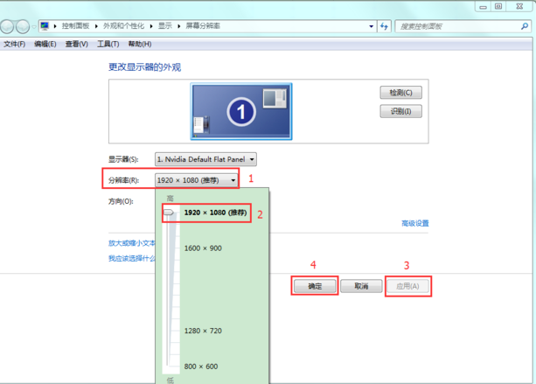This screenshot has width=536, height=384.
Task: Click the 确定 button
Action: point(315,286)
